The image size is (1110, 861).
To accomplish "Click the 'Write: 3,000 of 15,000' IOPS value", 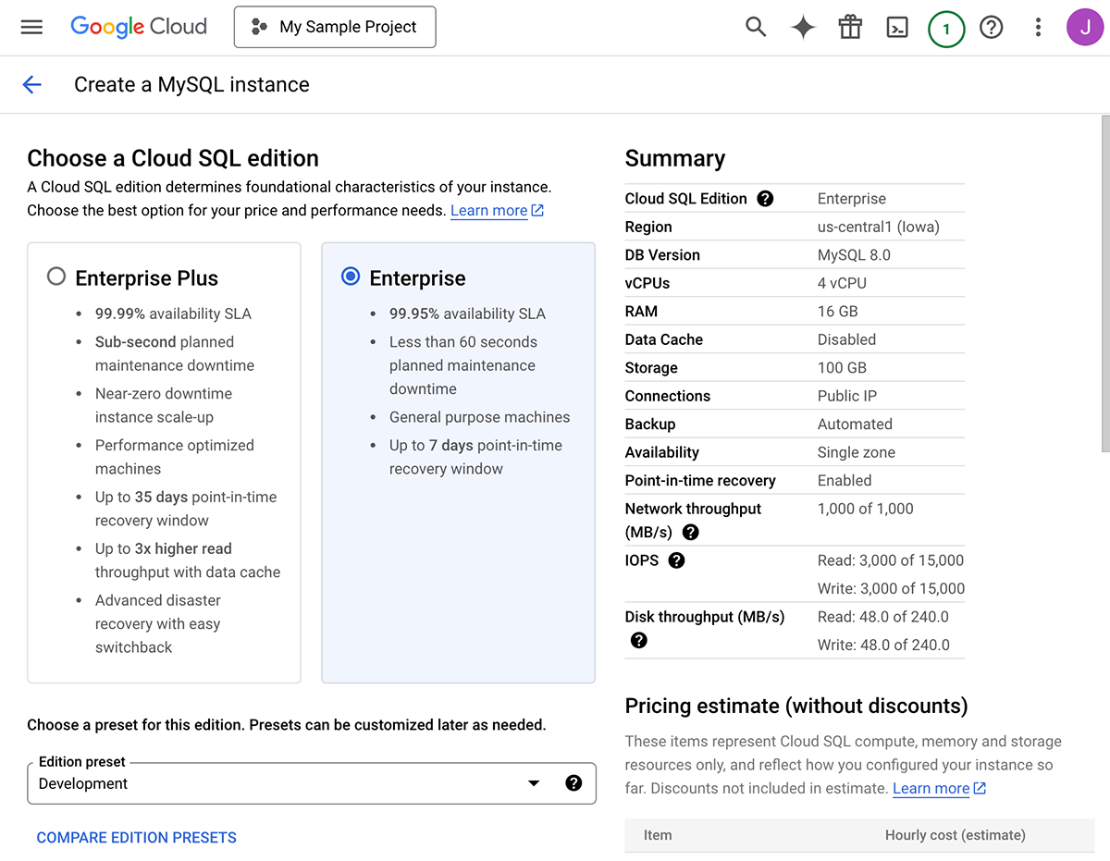I will (x=892, y=589).
